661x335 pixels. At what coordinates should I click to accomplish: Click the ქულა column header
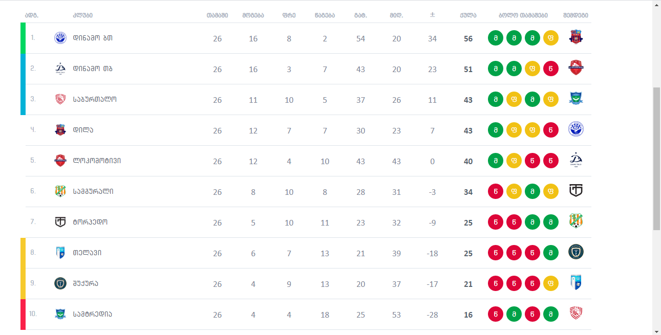(x=468, y=15)
